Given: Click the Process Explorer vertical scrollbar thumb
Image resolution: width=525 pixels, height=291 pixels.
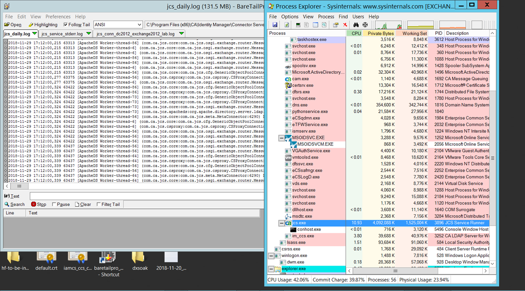Looking at the screenshot, I should [x=493, y=158].
